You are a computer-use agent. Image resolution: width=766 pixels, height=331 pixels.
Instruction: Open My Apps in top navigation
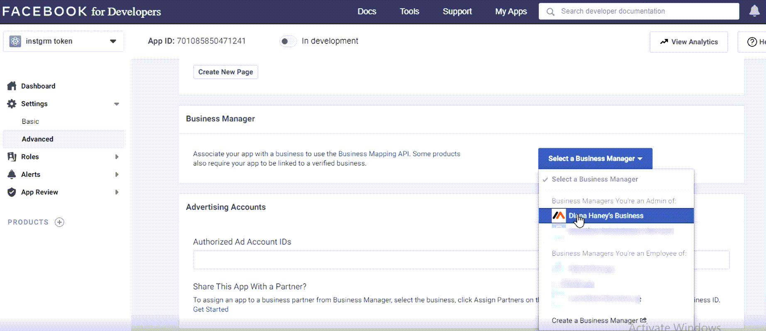511,12
